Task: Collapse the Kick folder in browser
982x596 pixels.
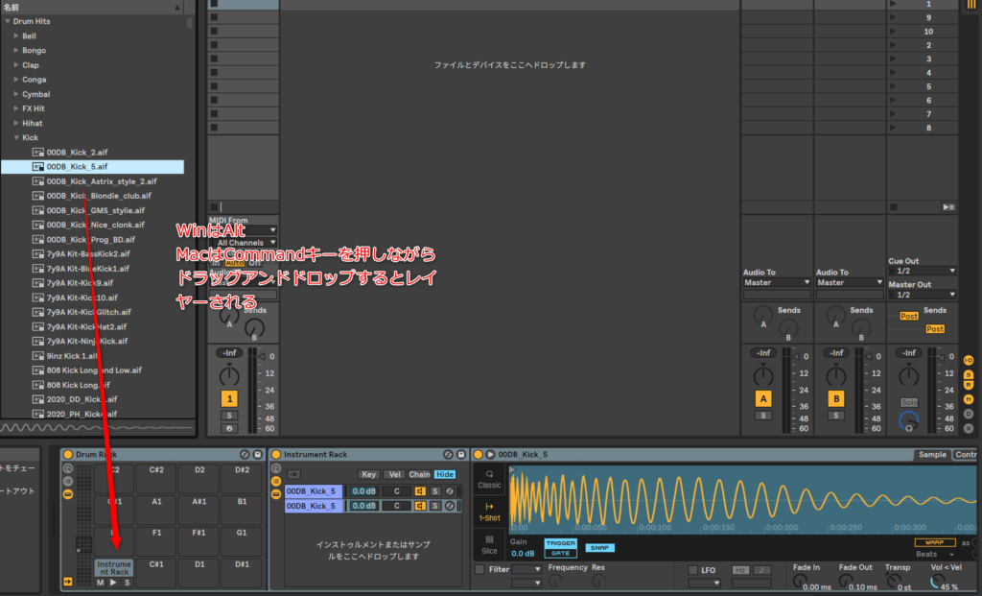Action: point(16,137)
